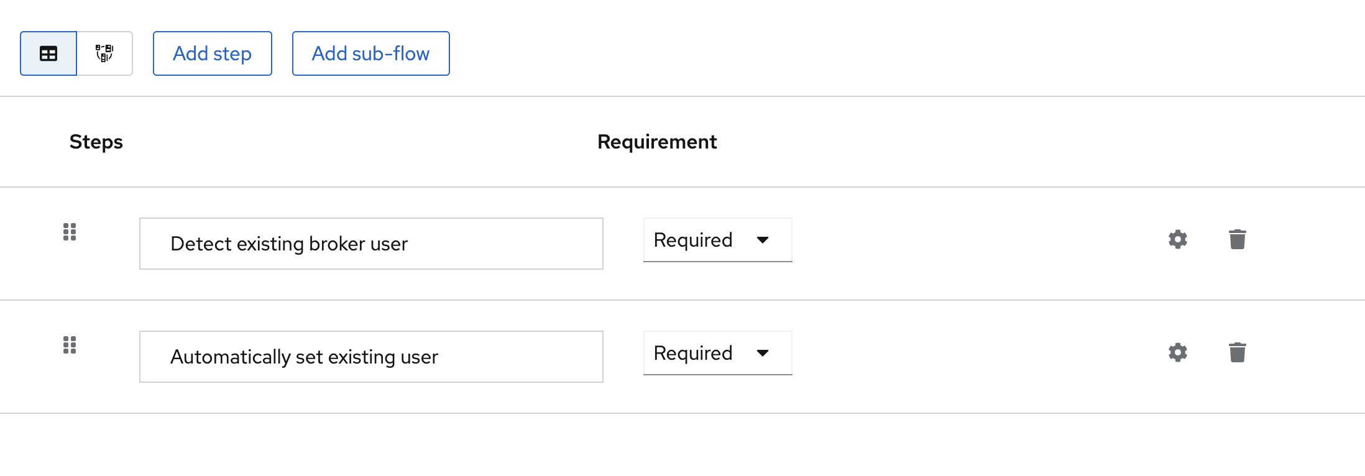Click dropdown arrow in first Required selector
The width and height of the screenshot is (1365, 476).
coord(763,240)
